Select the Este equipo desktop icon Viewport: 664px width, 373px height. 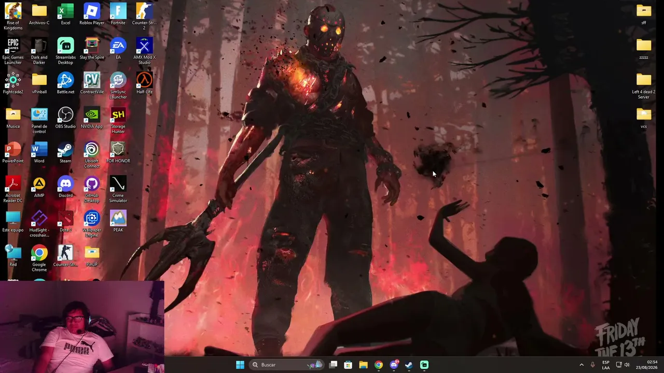point(13,221)
